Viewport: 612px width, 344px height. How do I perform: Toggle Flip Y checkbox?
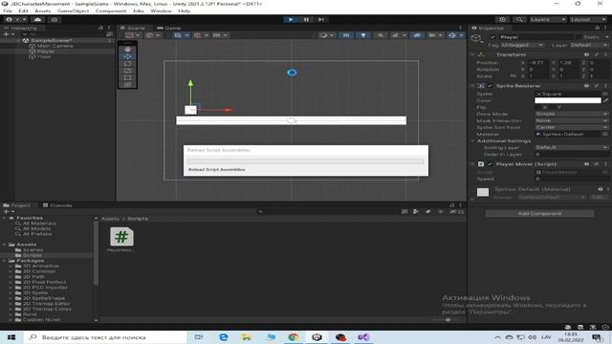pos(553,107)
